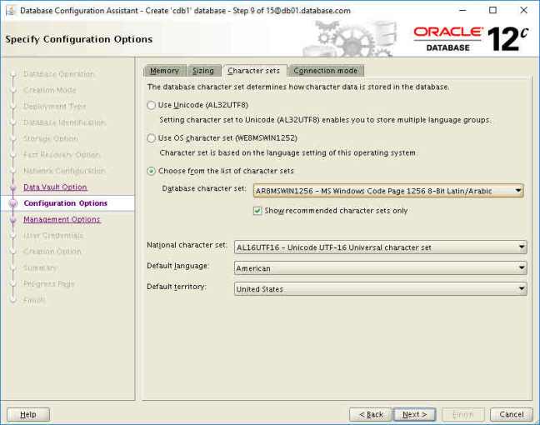540x425 pixels.
Task: Click the Data Vault Option step bullet
Action: [x=12, y=187]
